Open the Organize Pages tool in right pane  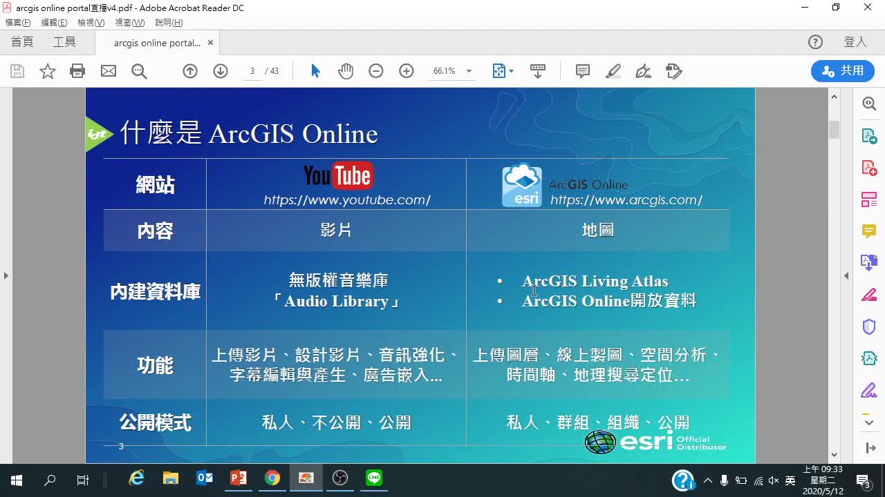click(869, 199)
